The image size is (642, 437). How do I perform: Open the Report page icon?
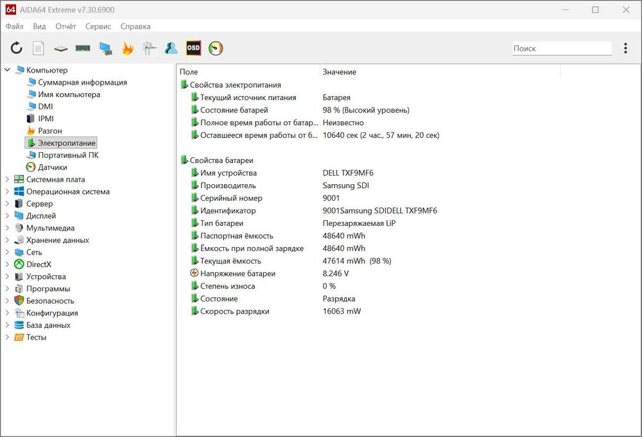[x=39, y=48]
